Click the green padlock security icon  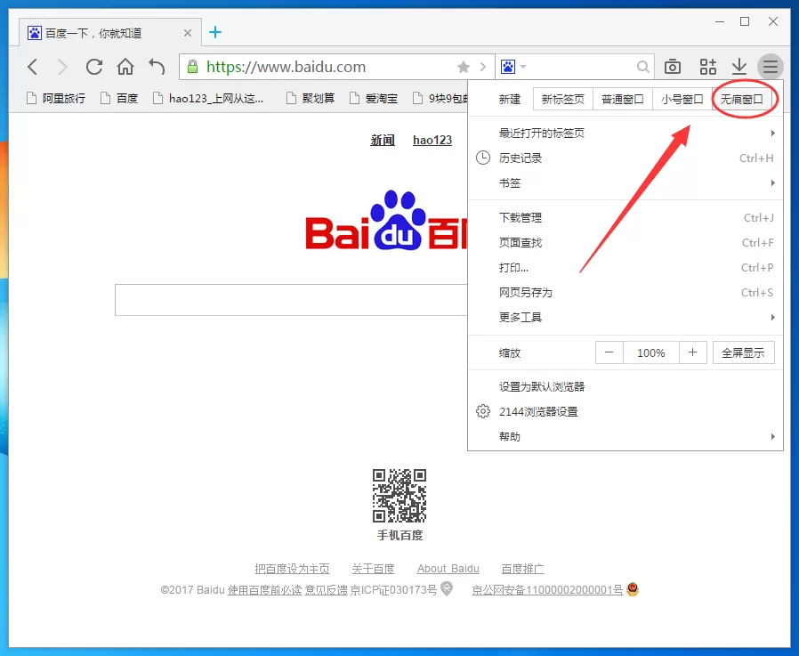click(192, 66)
